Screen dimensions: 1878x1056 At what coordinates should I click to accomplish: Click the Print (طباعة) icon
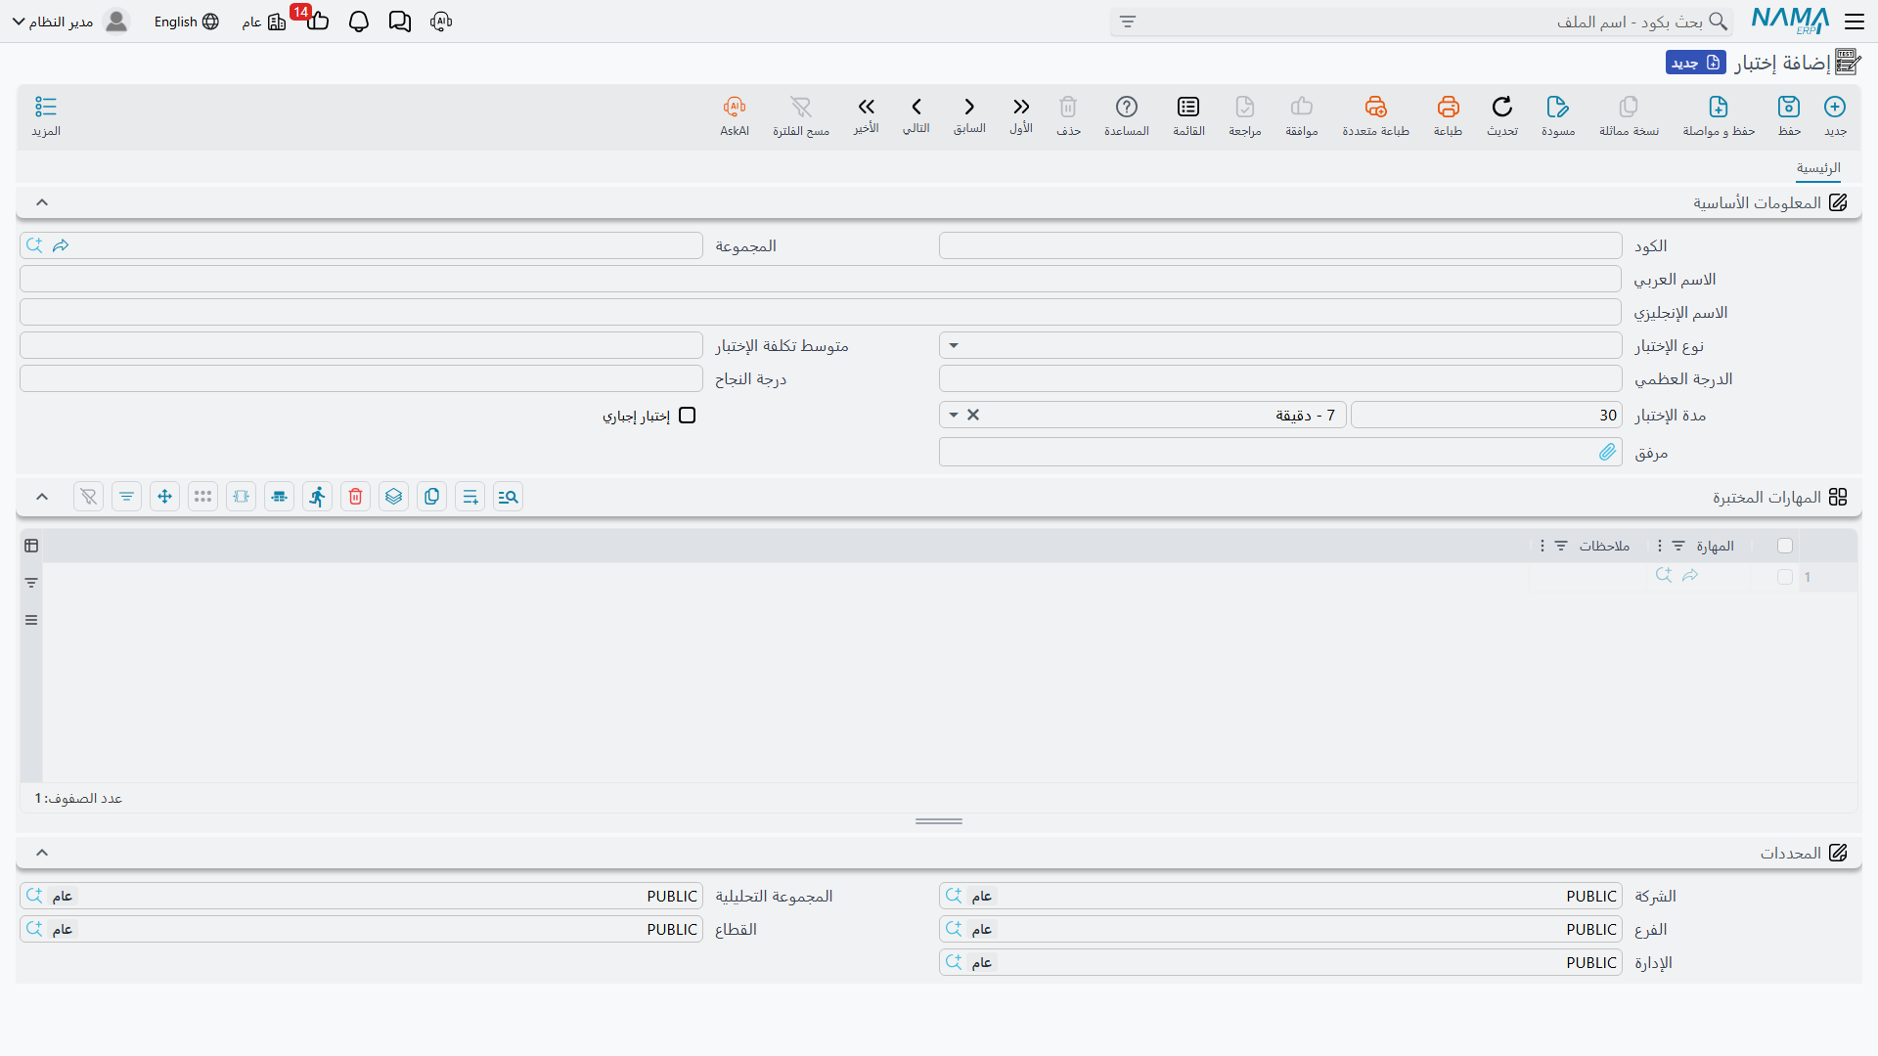pos(1448,107)
